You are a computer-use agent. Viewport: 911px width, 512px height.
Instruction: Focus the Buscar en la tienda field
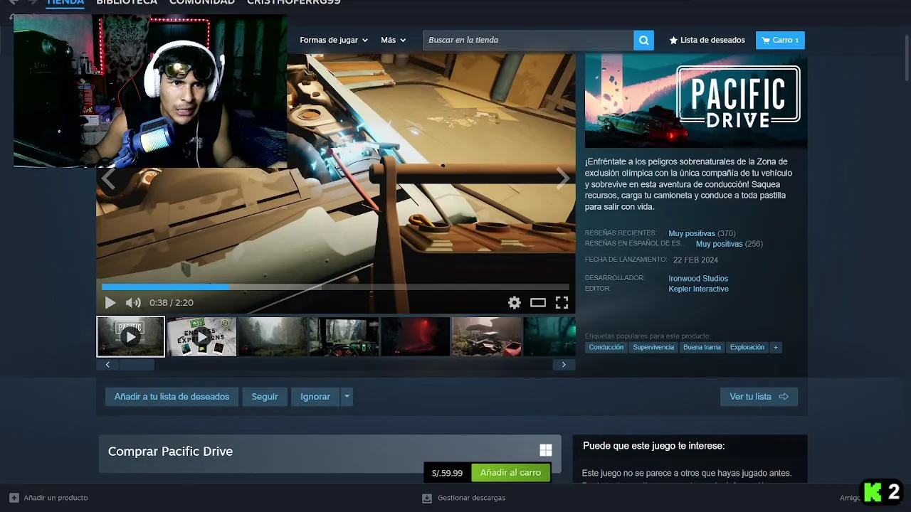click(528, 41)
